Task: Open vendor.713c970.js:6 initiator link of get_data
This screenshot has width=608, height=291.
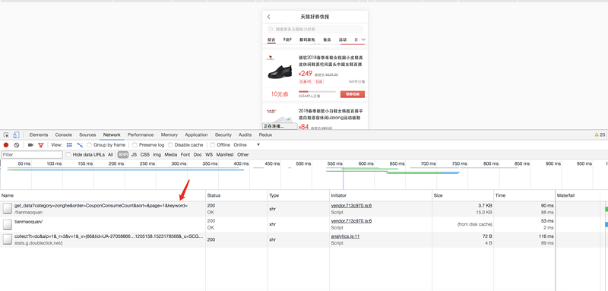Action: [351, 206]
